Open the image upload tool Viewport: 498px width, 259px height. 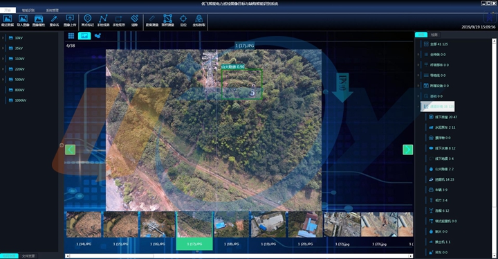coord(70,20)
